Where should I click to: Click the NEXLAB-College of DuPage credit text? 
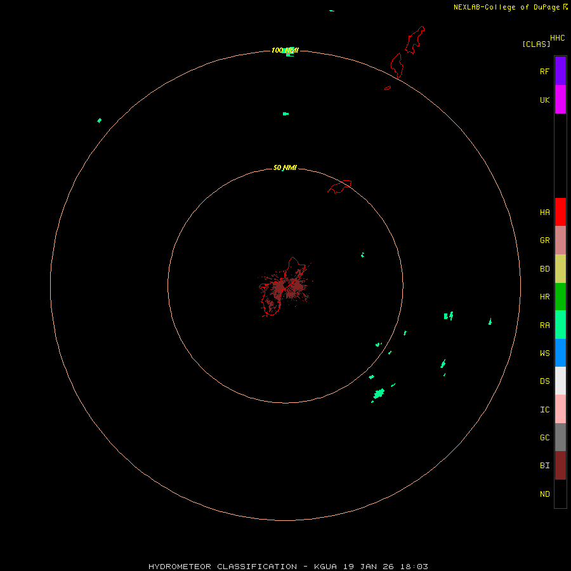[x=506, y=7]
